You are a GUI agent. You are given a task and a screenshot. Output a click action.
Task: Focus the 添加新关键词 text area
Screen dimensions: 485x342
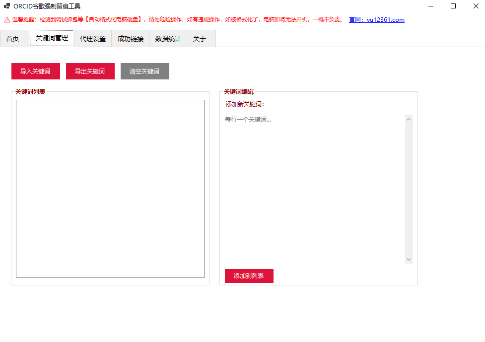[x=313, y=189]
